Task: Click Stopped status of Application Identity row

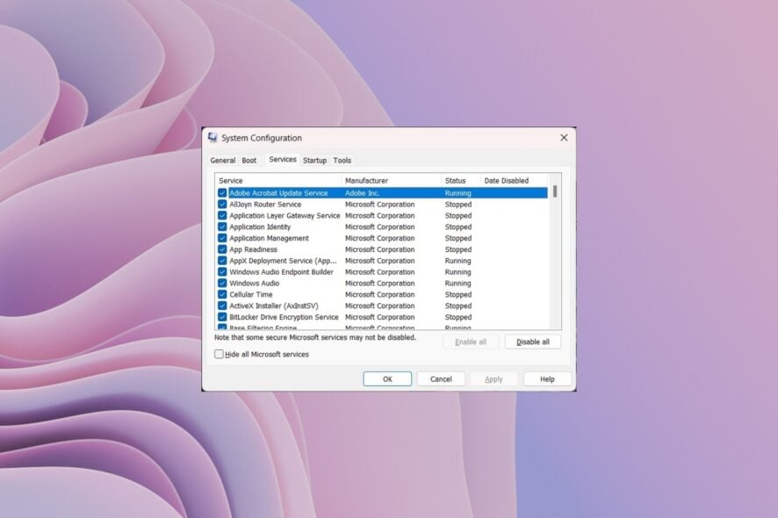Action: [458, 227]
